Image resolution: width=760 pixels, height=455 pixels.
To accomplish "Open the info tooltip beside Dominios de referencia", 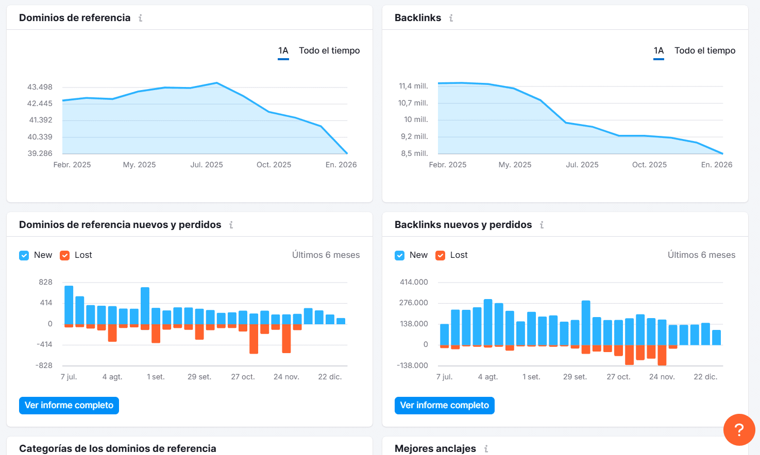I will 140,17.
